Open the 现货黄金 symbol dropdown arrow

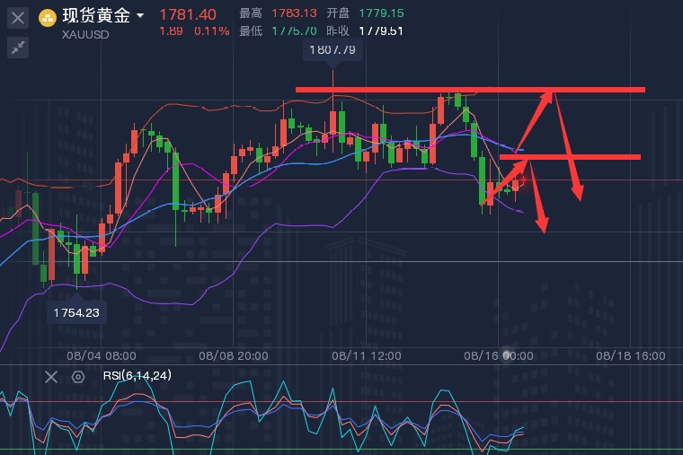pos(140,16)
